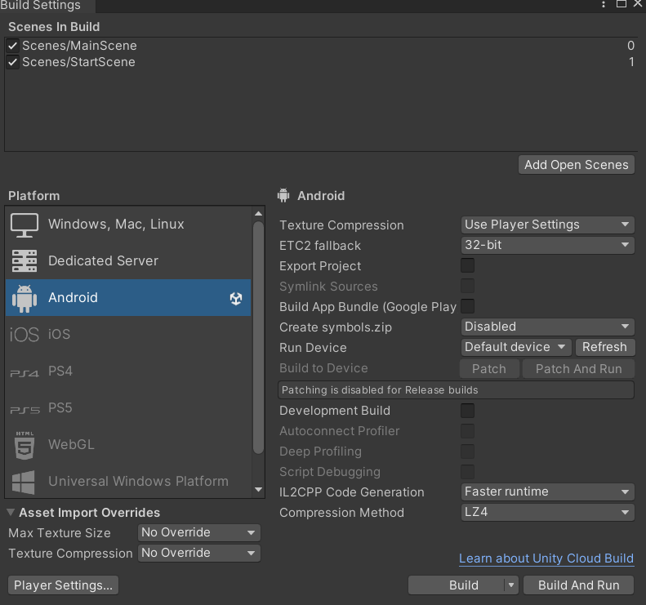Open the Run Device dropdown
Viewport: 646px width, 605px height.
[516, 347]
